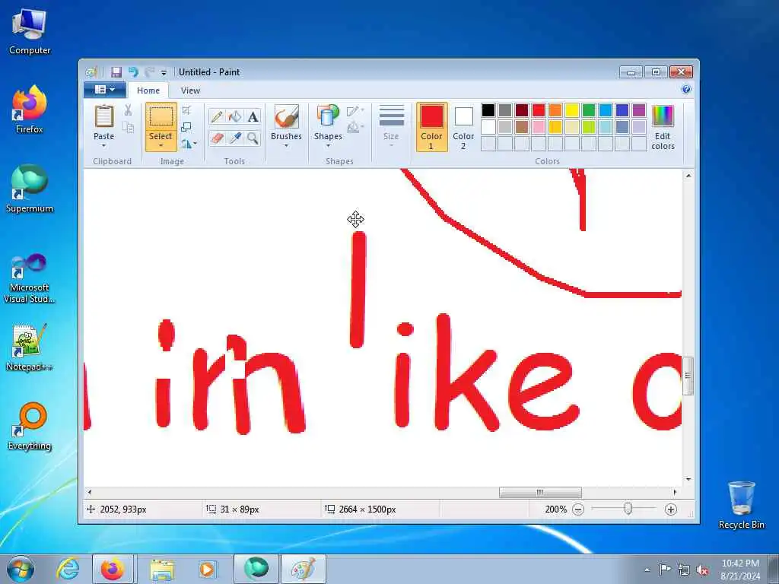The image size is (779, 584).
Task: Click the Zoom out minus button
Action: pos(578,509)
